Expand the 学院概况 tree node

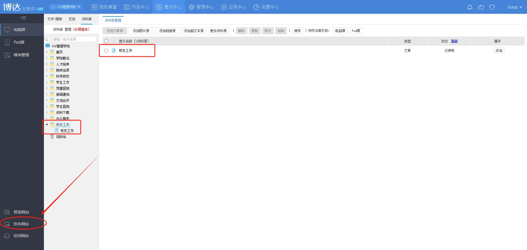pyautogui.click(x=47, y=58)
